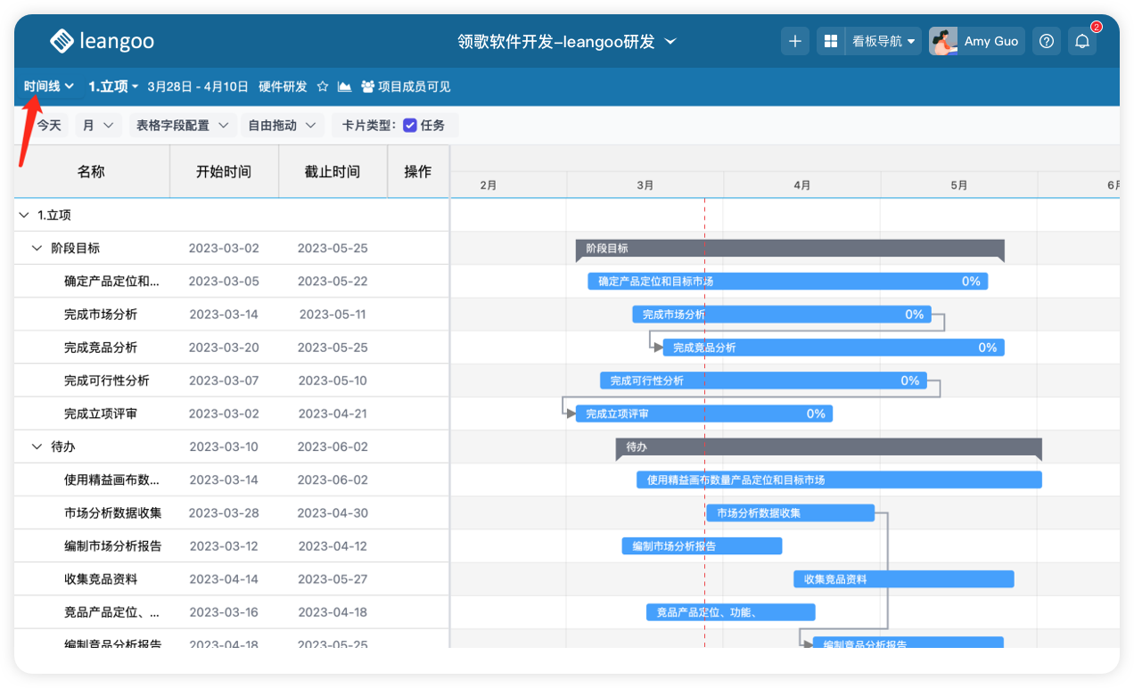
Task: Collapse the 阶段目标 group row
Action: tap(37, 249)
